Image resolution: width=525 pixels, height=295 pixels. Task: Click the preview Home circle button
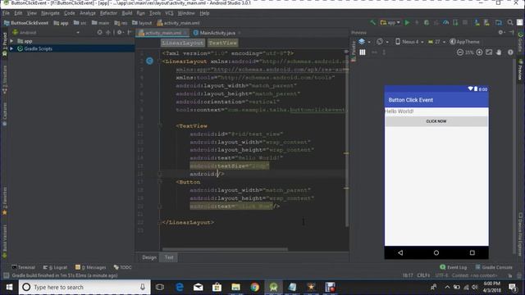(x=436, y=253)
